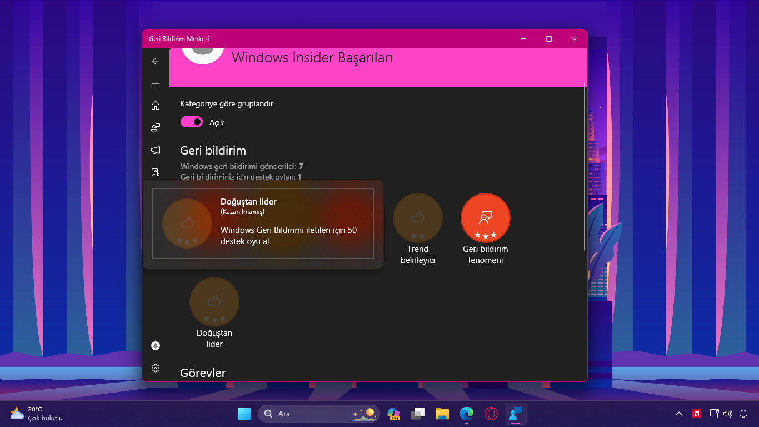Image resolution: width=759 pixels, height=427 pixels.
Task: Minimize the Geri Bildirim Merkezi window
Action: coord(523,39)
